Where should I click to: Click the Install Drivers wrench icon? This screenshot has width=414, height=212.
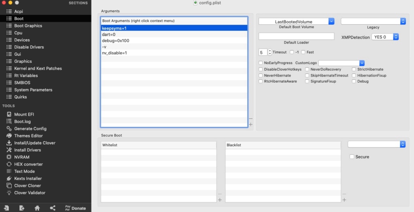point(9,150)
